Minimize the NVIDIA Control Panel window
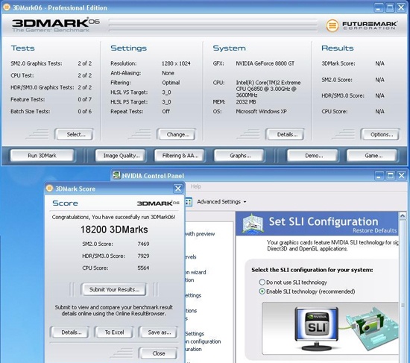The width and height of the screenshot is (410, 363). [379, 175]
